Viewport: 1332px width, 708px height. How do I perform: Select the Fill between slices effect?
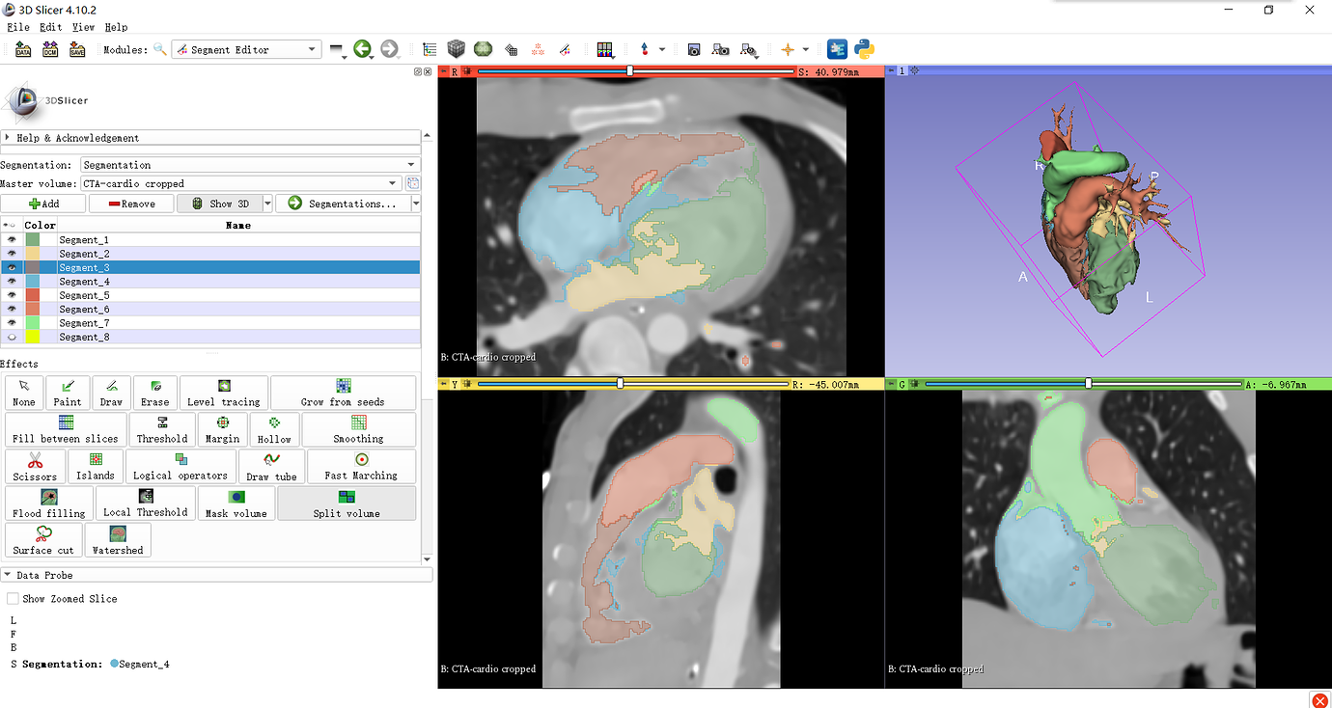coord(66,429)
